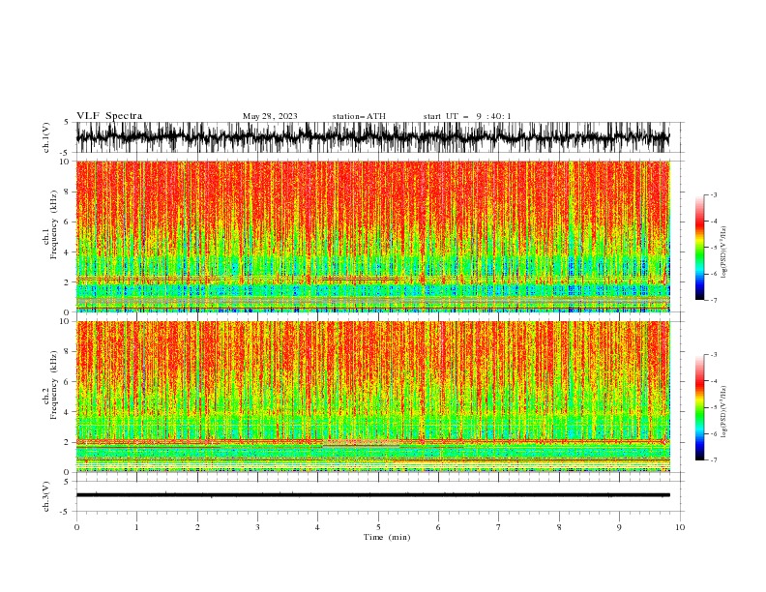Click the date "May 28, 2023"
This screenshot has height=592, width=766.
pyautogui.click(x=270, y=116)
